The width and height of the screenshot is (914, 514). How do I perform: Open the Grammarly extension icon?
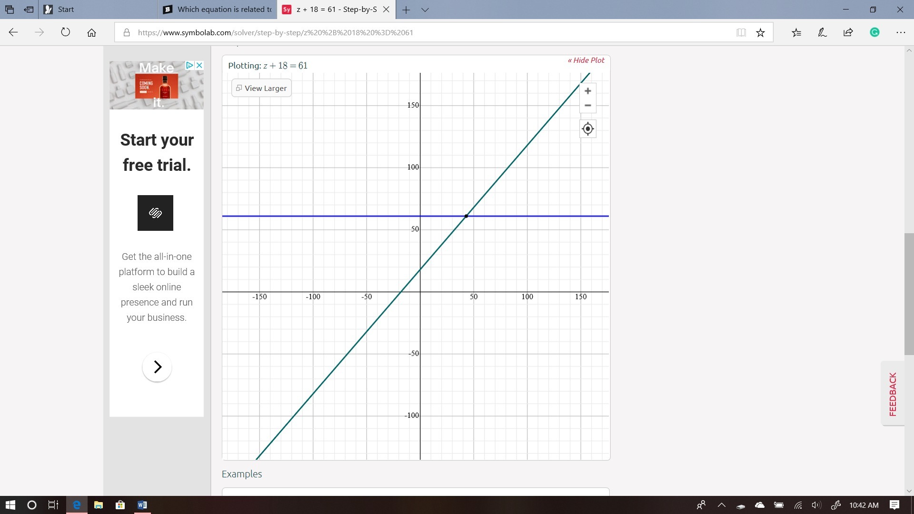click(874, 32)
